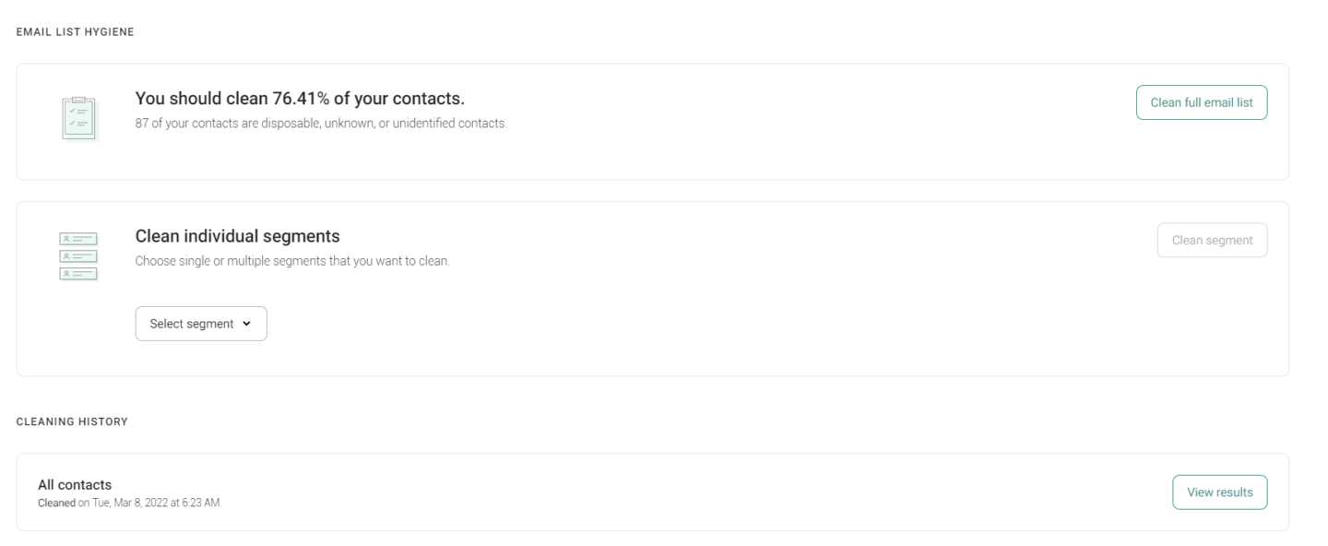Click the CLEANING HISTORY section label
Viewport: 1328px width, 546px height.
click(72, 421)
